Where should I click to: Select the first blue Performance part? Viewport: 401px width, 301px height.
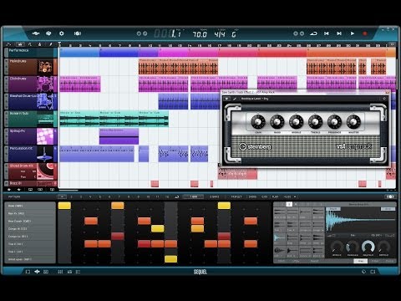point(79,52)
